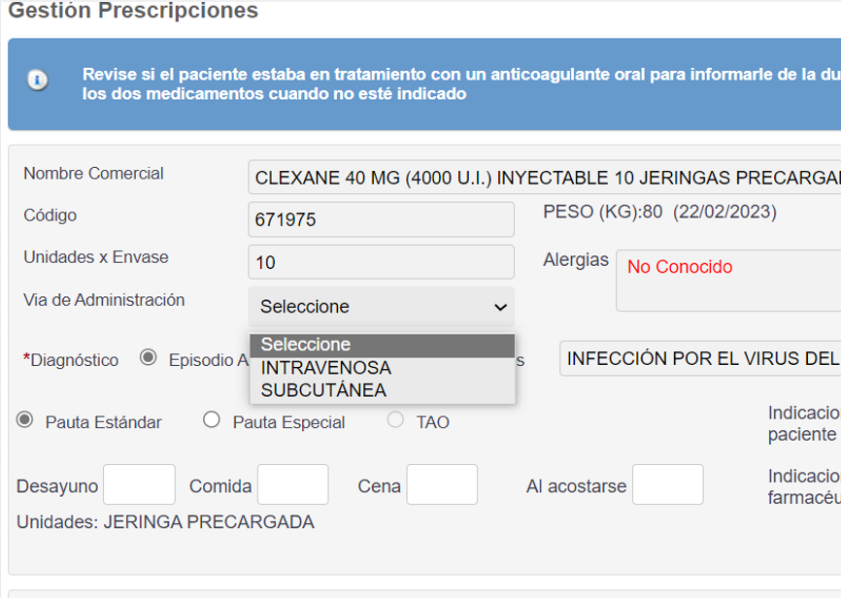The width and height of the screenshot is (841, 598).
Task: Click the Código field showing 671975
Action: 382,219
